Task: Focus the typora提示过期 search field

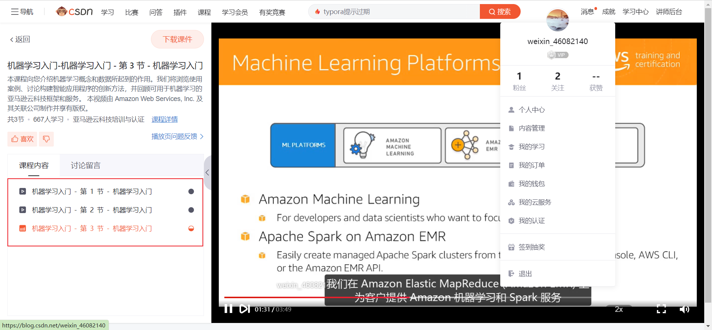Action: coord(394,11)
